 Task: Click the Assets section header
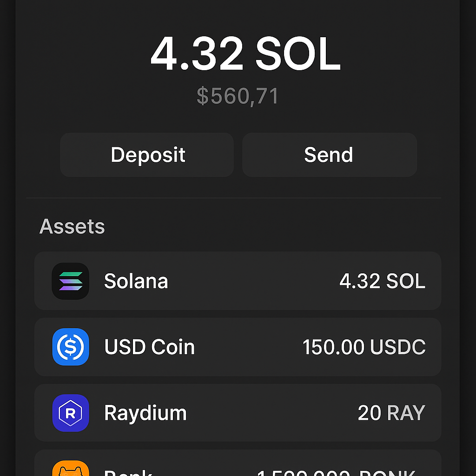(72, 226)
